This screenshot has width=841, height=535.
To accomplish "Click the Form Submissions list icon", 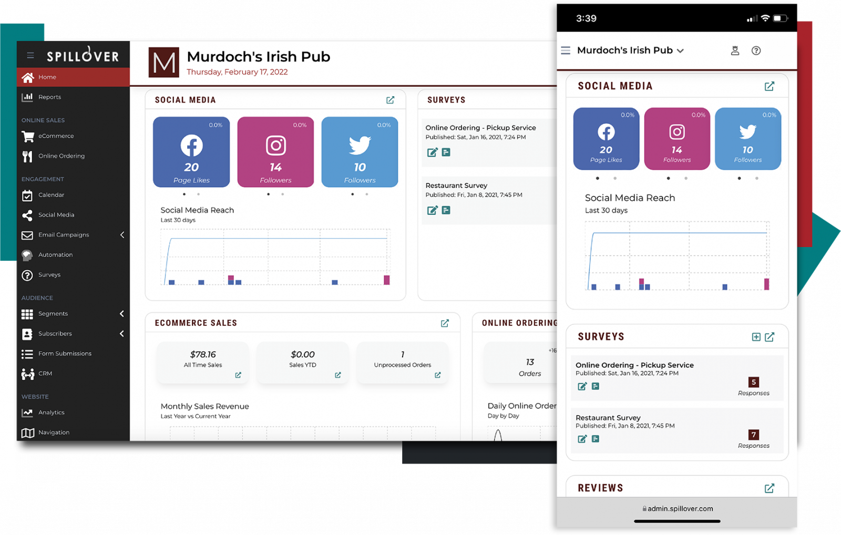I will tap(27, 354).
